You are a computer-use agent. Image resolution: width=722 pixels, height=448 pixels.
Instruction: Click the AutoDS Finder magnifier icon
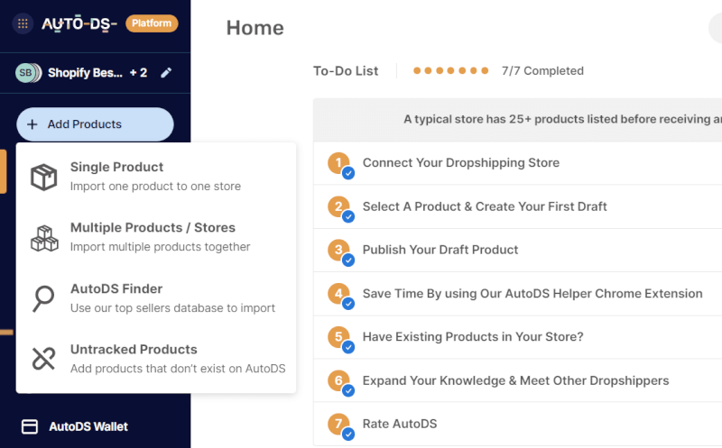pos(43,298)
